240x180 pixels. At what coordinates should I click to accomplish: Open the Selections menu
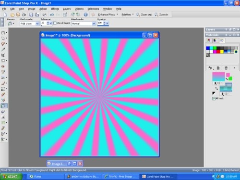[93, 9]
